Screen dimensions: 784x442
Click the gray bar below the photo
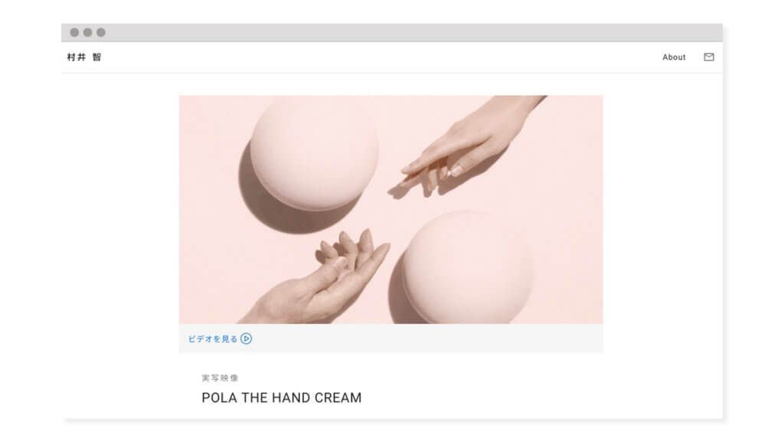391,339
